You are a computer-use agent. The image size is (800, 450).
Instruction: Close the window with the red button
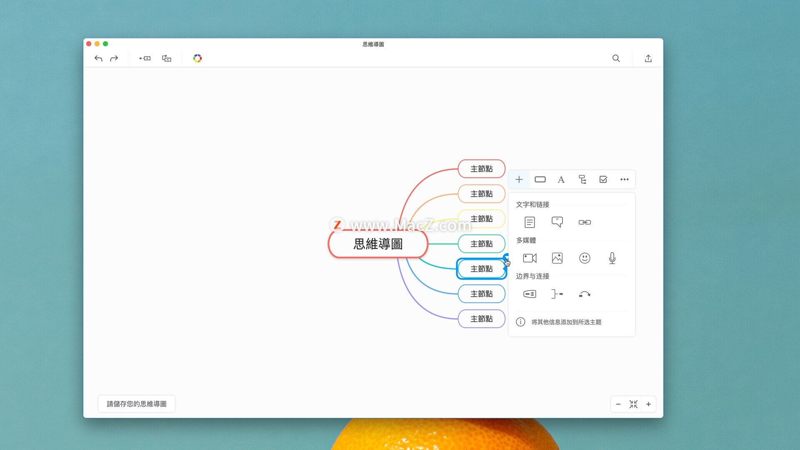[89, 44]
